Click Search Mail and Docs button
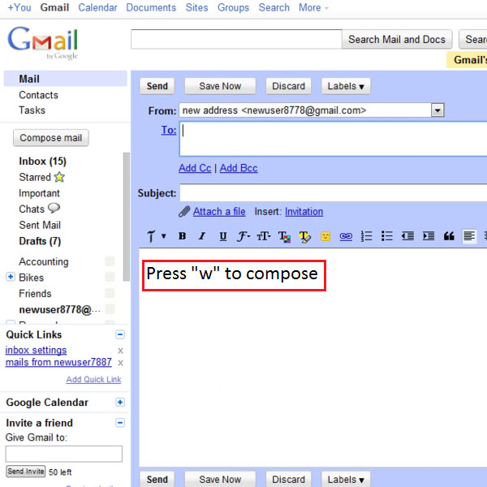 click(x=397, y=40)
